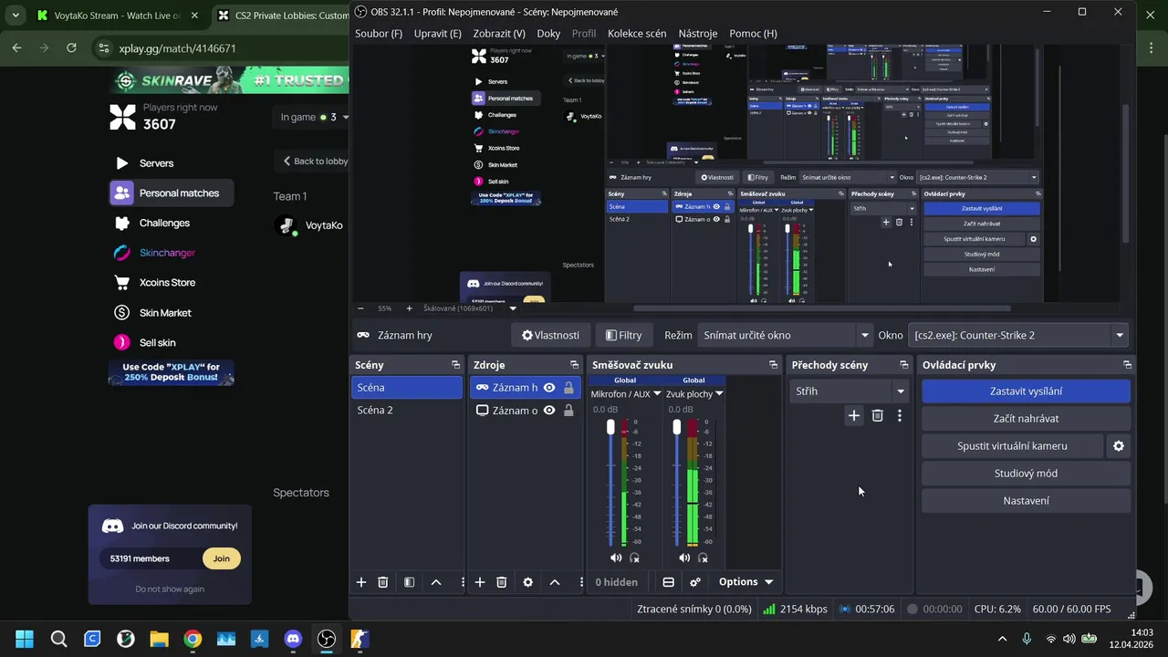Open advanced audio properties gears icon
Viewport: 1168px width, 657px height.
pyautogui.click(x=695, y=582)
